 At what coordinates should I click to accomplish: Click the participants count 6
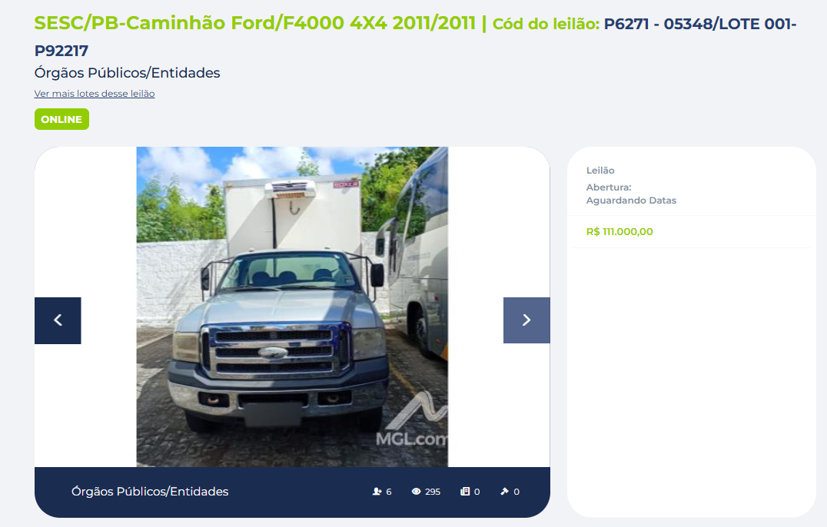pyautogui.click(x=389, y=491)
